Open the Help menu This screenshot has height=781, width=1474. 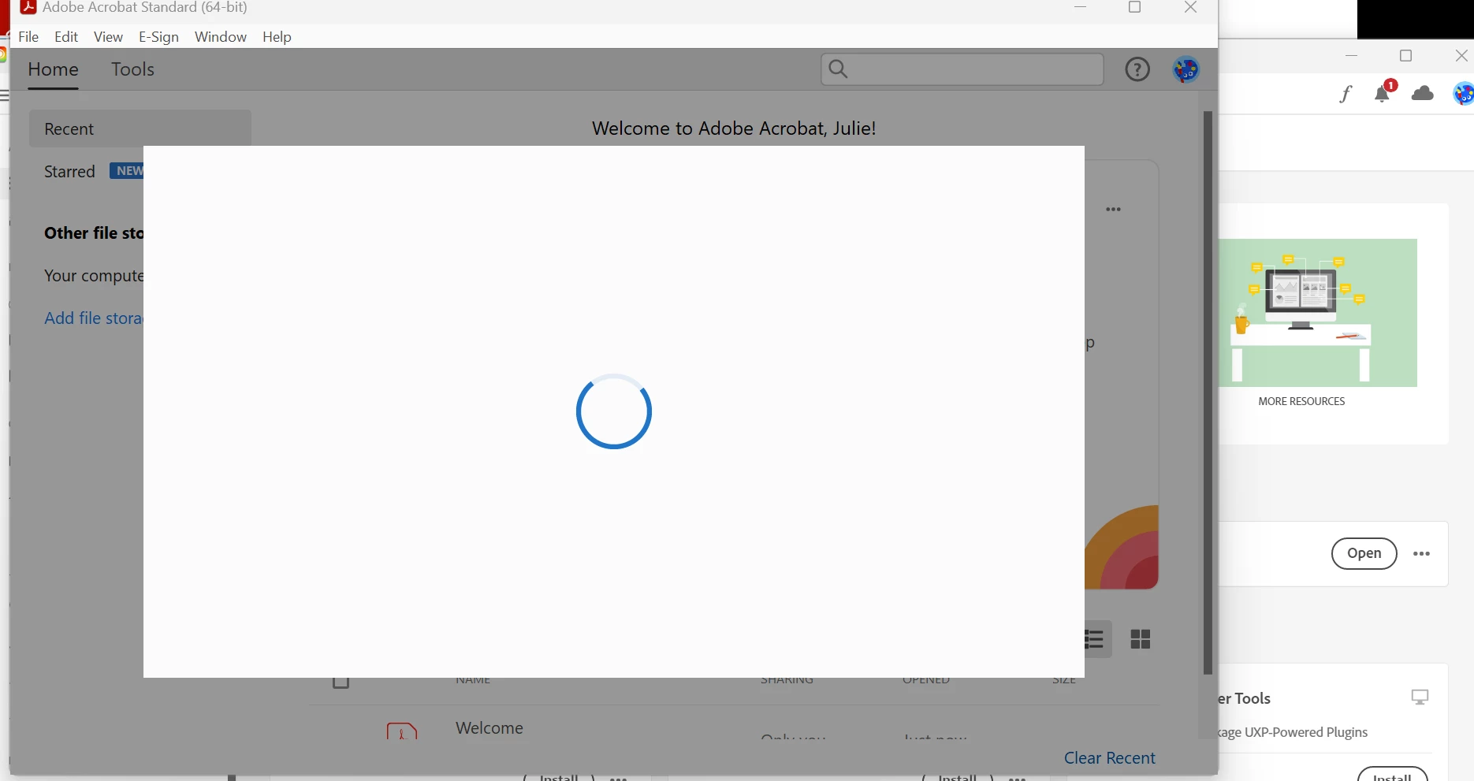pos(277,37)
